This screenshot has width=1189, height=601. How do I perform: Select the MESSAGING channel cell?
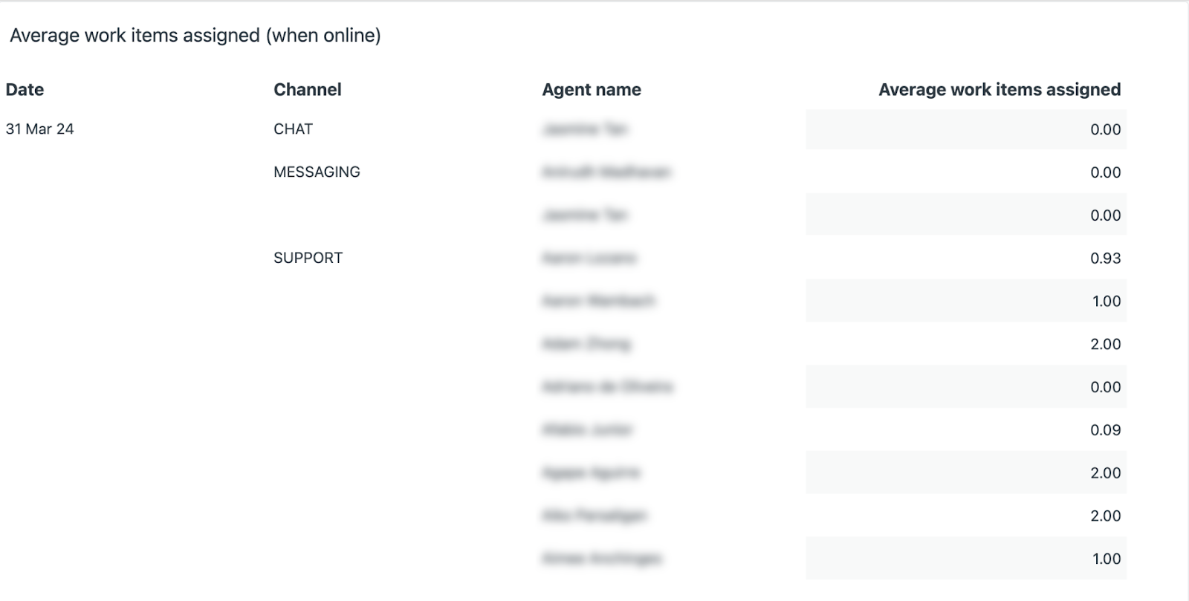coord(317,172)
